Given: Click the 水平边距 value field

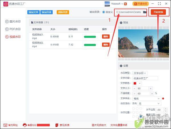Looking at the screenshot, I should [160, 110].
